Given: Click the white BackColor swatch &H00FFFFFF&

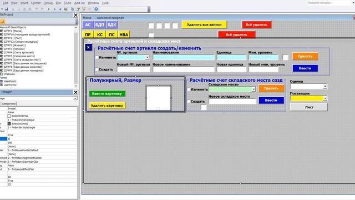Looking at the screenshot, I should [x=9, y=116].
